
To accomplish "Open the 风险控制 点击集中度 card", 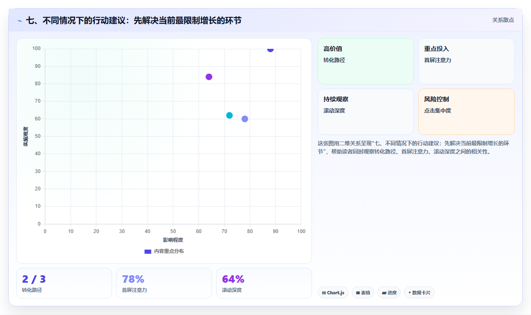I will [466, 112].
